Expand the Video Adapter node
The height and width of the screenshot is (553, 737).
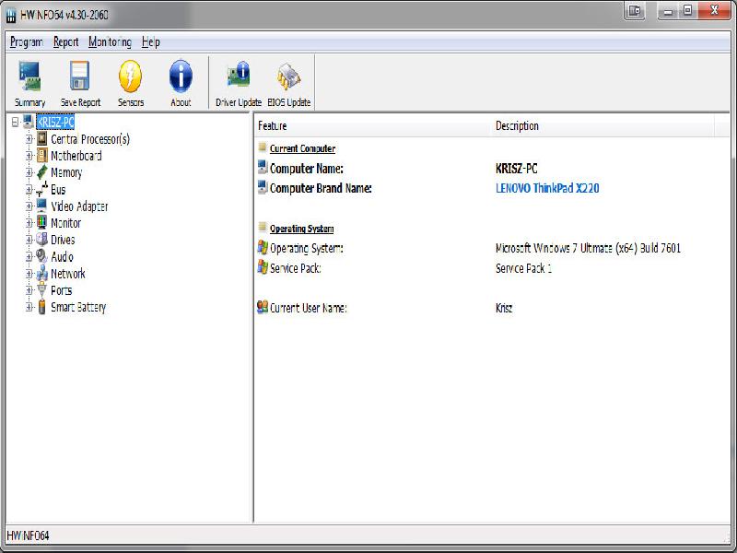[x=29, y=206]
